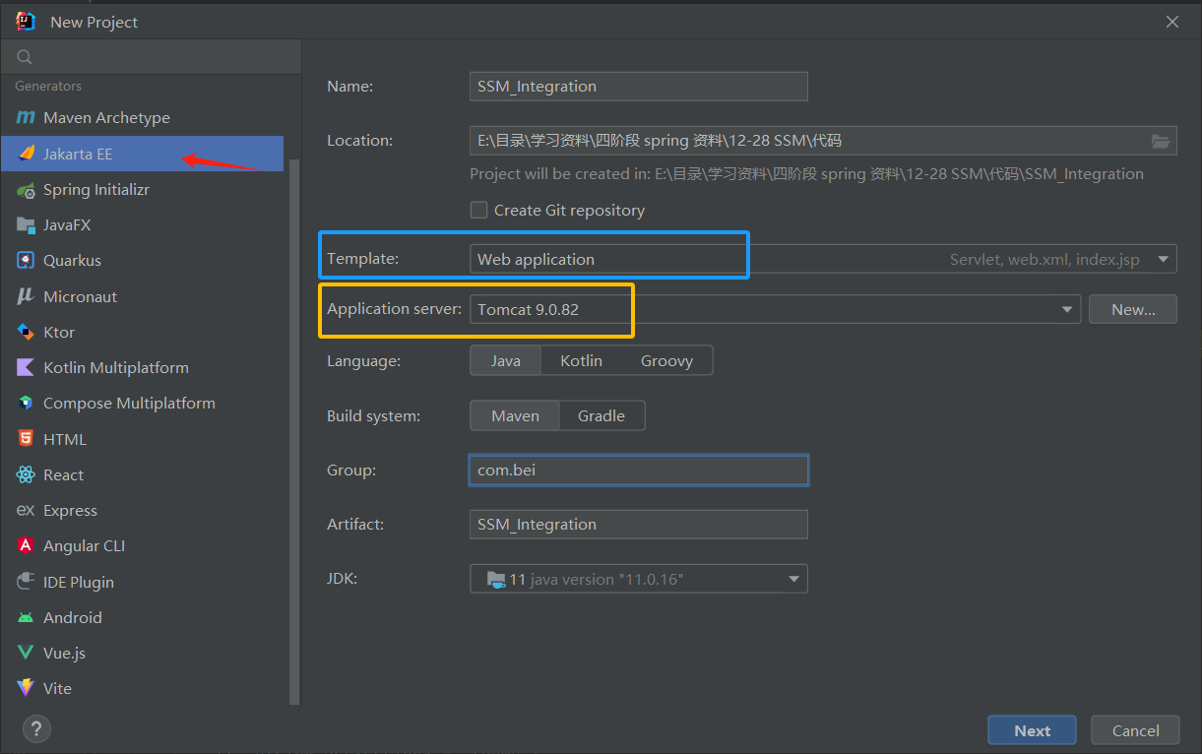Select Angular CLI in the list
This screenshot has width=1202, height=754.
(x=143, y=546)
